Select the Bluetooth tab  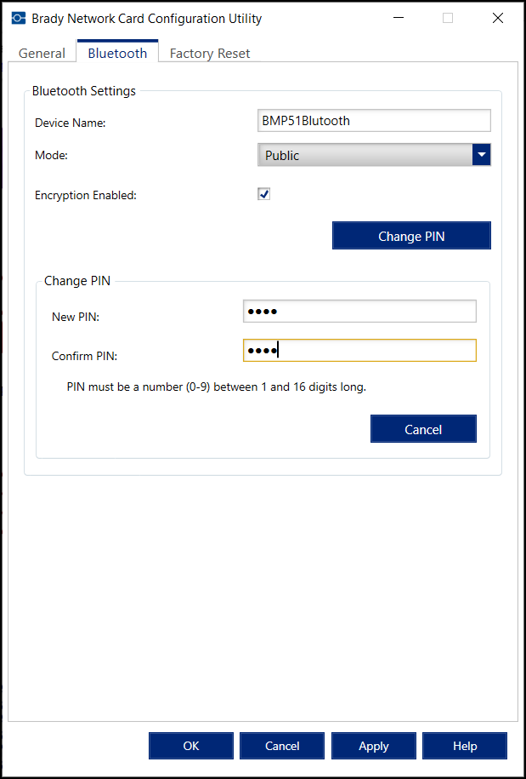pos(117,52)
